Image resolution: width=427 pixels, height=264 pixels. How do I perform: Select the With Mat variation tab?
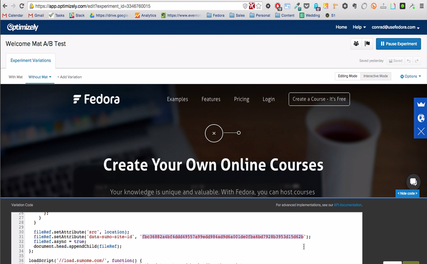click(15, 77)
